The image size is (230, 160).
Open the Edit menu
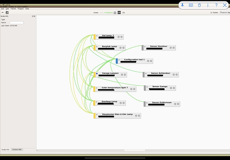[x=7, y=9]
